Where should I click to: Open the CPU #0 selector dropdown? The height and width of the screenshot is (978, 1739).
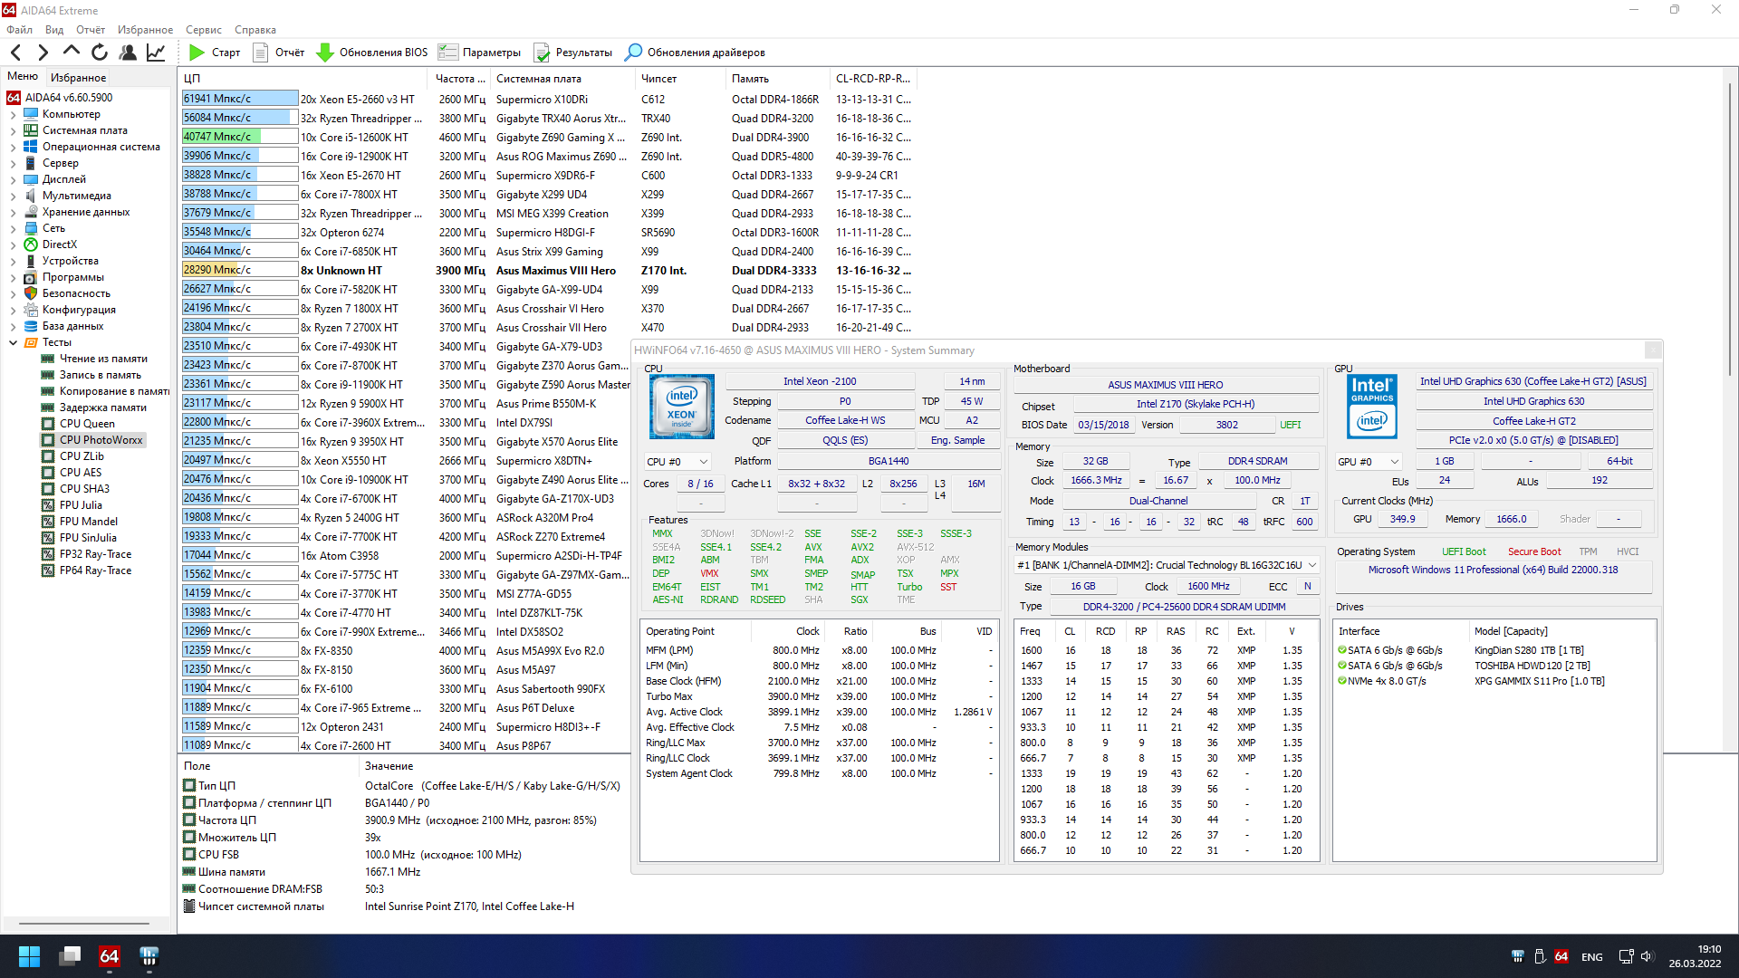pos(677,462)
